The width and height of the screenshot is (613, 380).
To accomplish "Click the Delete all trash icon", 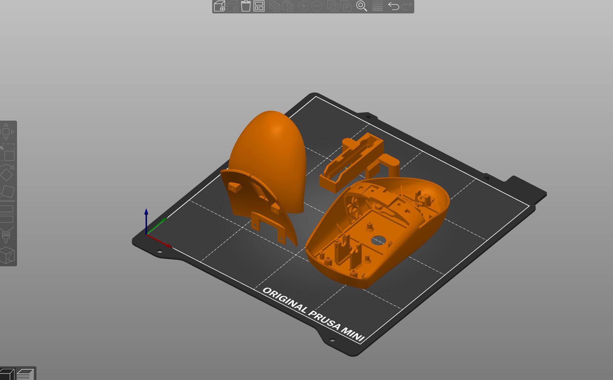I will (x=246, y=6).
